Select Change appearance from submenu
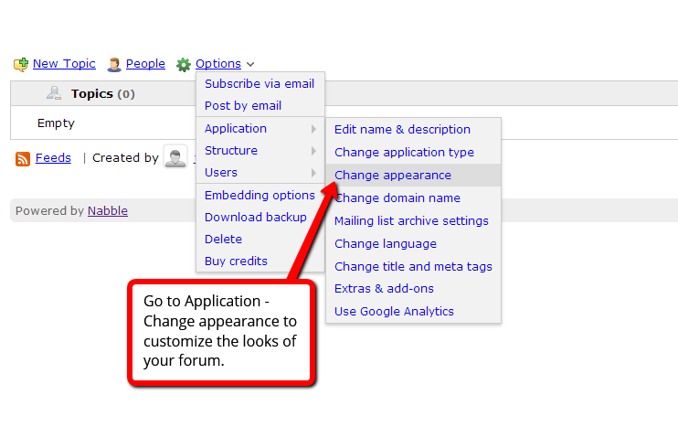678x427 pixels. click(x=393, y=176)
